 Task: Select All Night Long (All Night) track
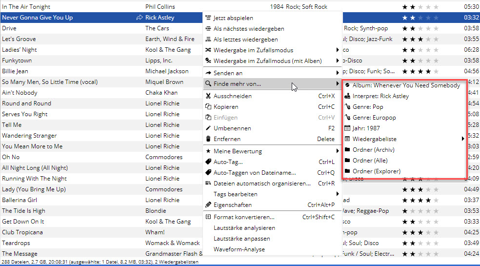point(35,168)
